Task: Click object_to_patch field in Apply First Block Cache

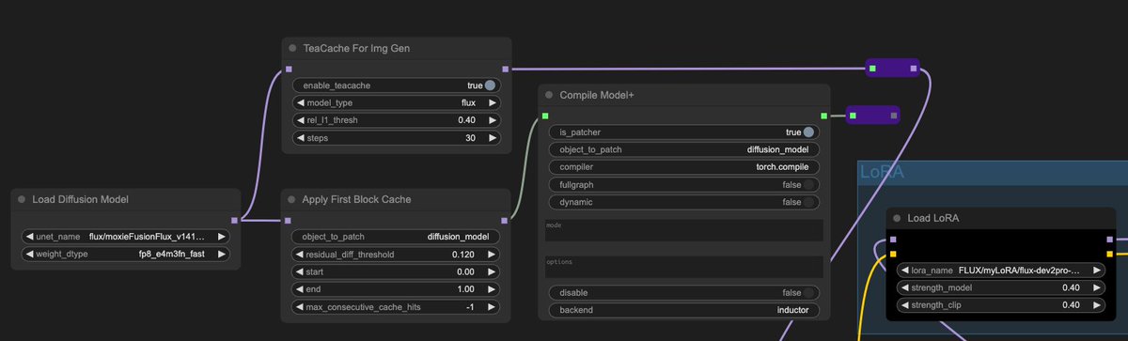Action: pyautogui.click(x=396, y=237)
